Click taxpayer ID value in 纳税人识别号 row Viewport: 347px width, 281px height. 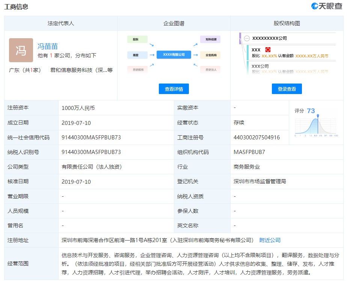pyautogui.click(x=91, y=152)
